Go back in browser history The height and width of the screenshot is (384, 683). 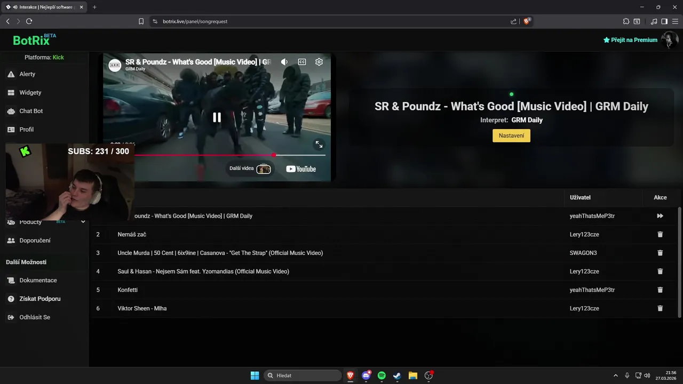pos(7,21)
